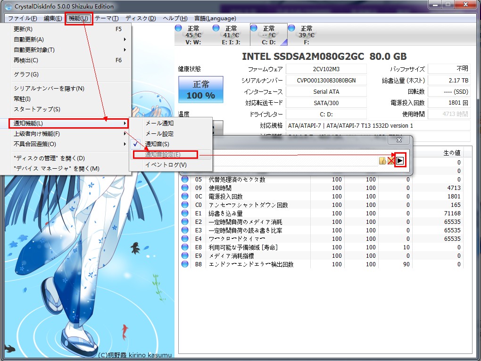
Task: Select the V: W: disk at 45 °C
Action: [x=193, y=35]
